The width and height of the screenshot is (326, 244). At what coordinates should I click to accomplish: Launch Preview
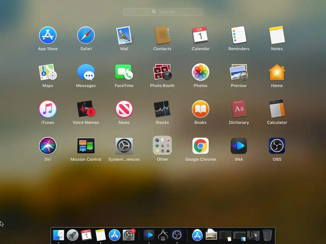coord(239,72)
